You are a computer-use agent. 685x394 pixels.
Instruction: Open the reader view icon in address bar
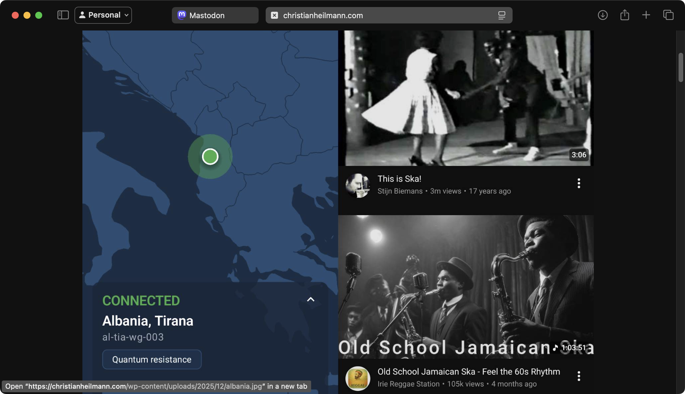click(x=502, y=15)
